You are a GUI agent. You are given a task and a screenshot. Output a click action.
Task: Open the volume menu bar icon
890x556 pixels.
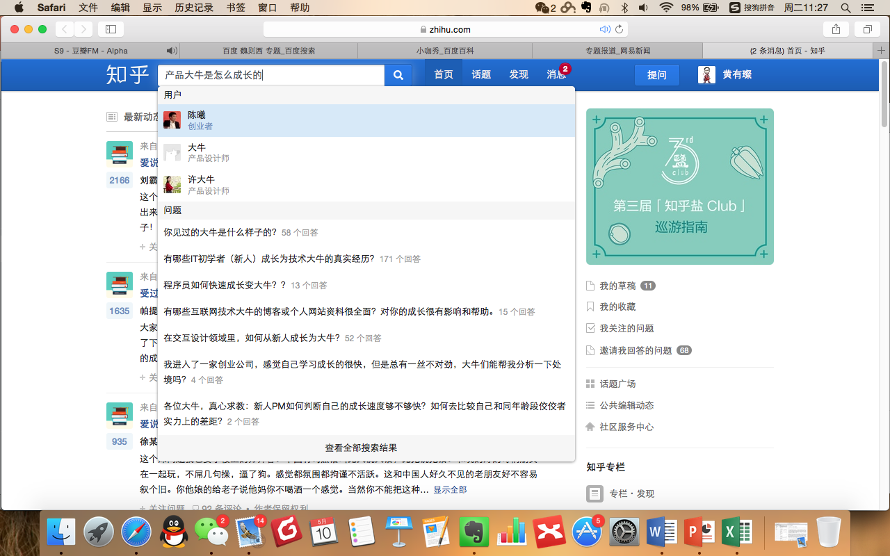(644, 8)
